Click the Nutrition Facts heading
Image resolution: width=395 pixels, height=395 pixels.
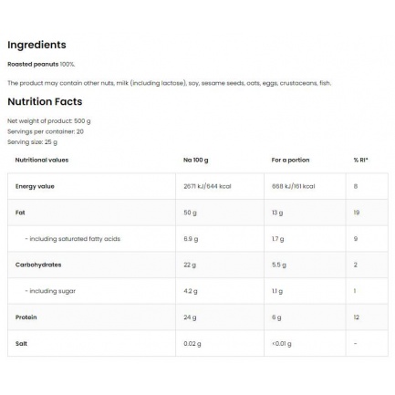tap(45, 101)
